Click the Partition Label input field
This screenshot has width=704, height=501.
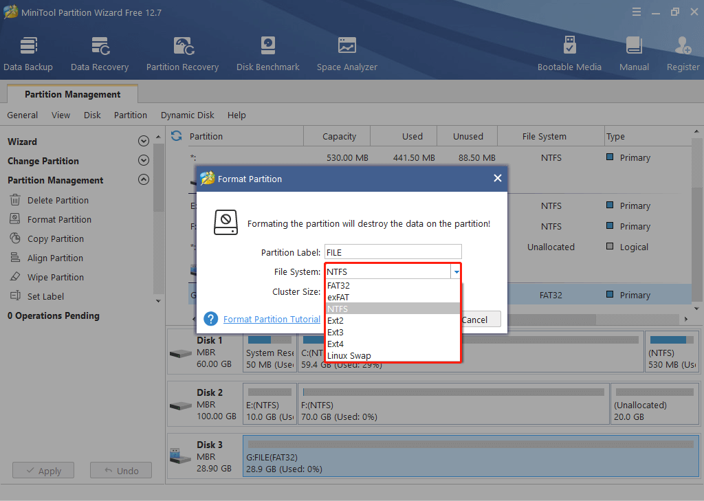click(x=393, y=252)
